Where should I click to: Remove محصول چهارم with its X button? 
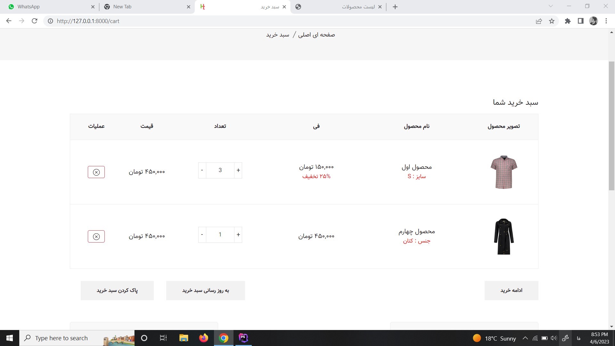96,236
